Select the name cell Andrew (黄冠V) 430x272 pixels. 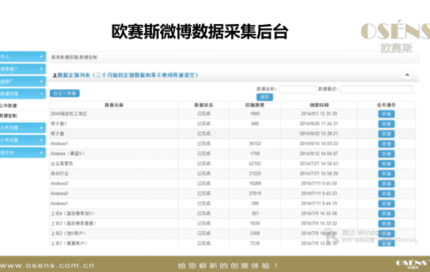pyautogui.click(x=68, y=153)
